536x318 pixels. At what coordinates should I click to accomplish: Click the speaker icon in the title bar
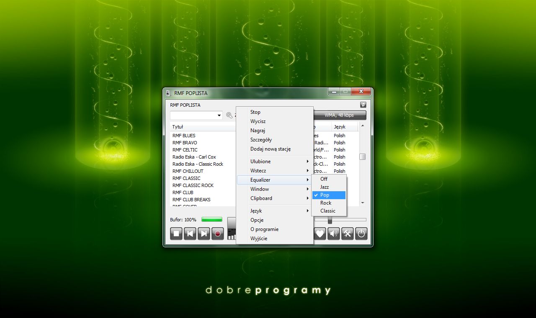coord(168,93)
